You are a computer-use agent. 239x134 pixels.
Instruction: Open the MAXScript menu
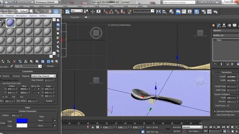pyautogui.click(x=133, y=6)
